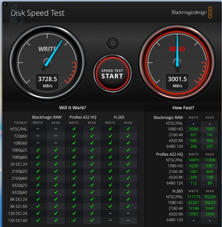Viewport: 222px width, 227px height.
Task: Click the Will It Work? panel heading
Action: 72,108
